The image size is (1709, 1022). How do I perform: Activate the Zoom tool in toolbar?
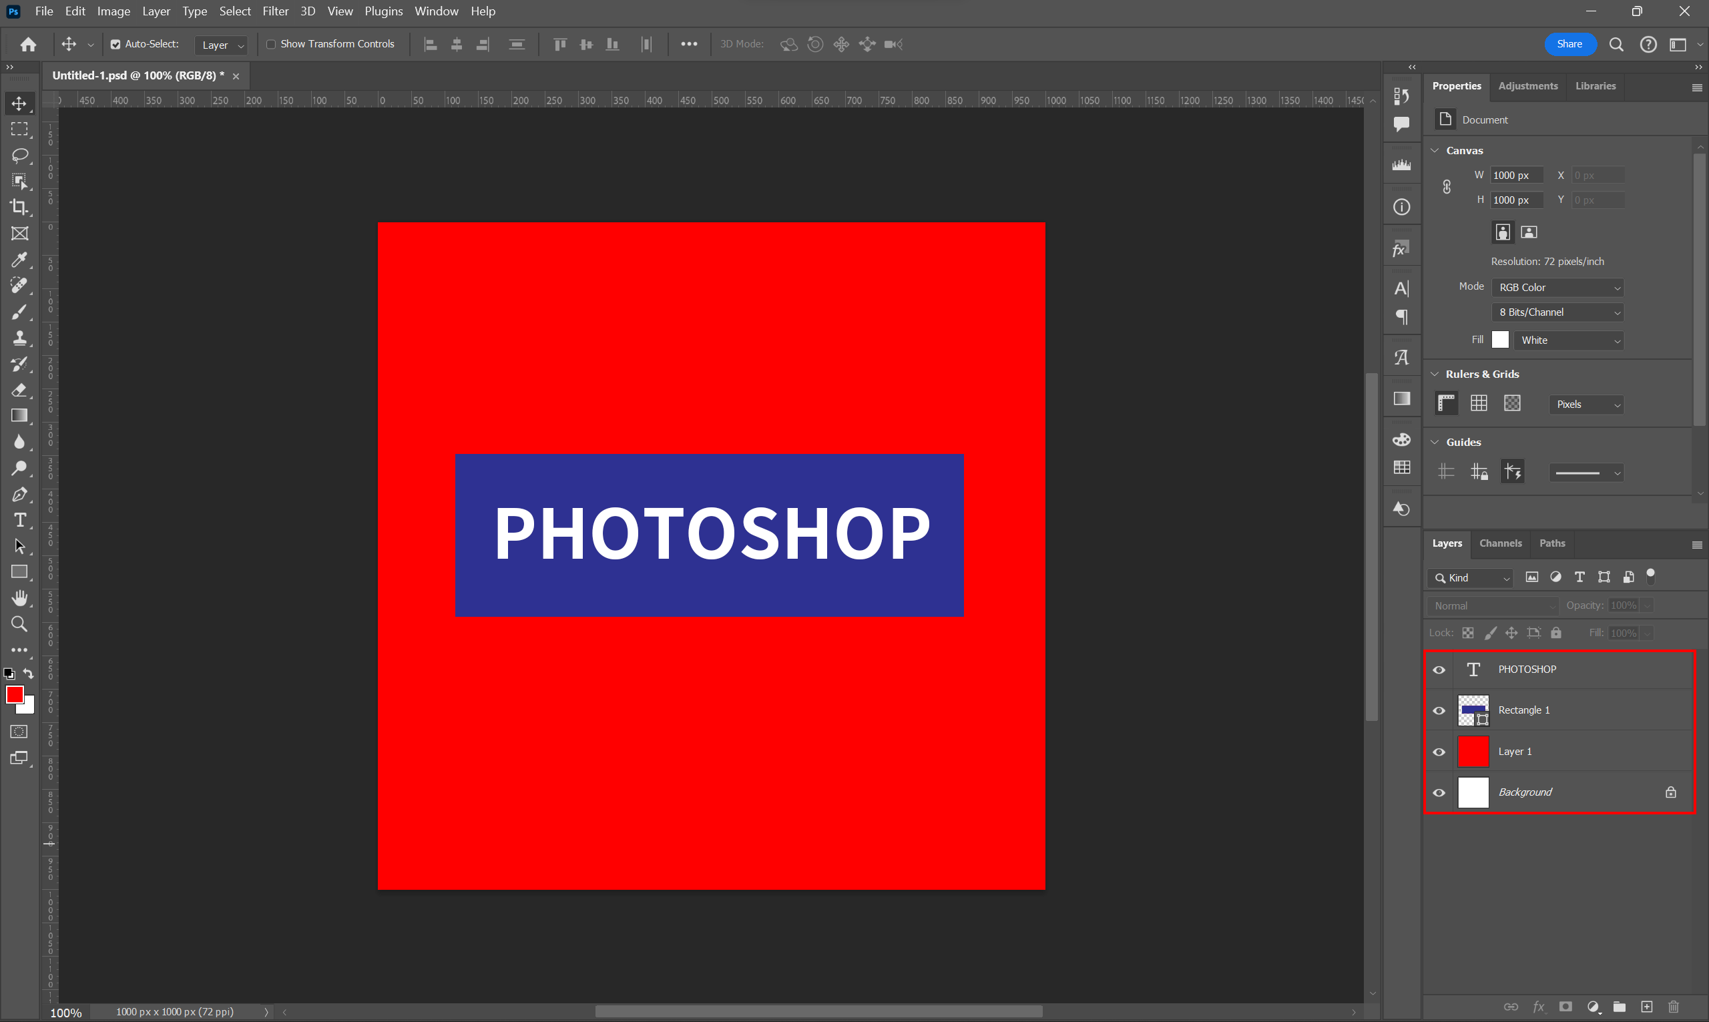pos(19,624)
